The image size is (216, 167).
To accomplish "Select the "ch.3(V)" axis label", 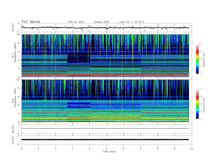I will pyautogui.click(x=13, y=129).
